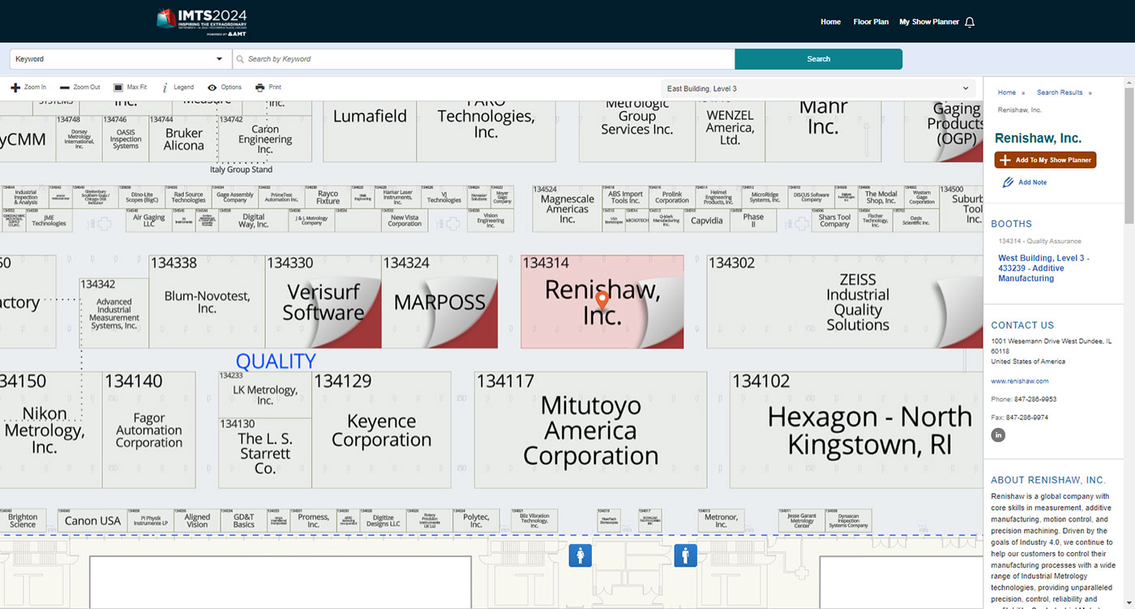Toggle Options eye icon
This screenshot has height=609, width=1135.
(212, 88)
